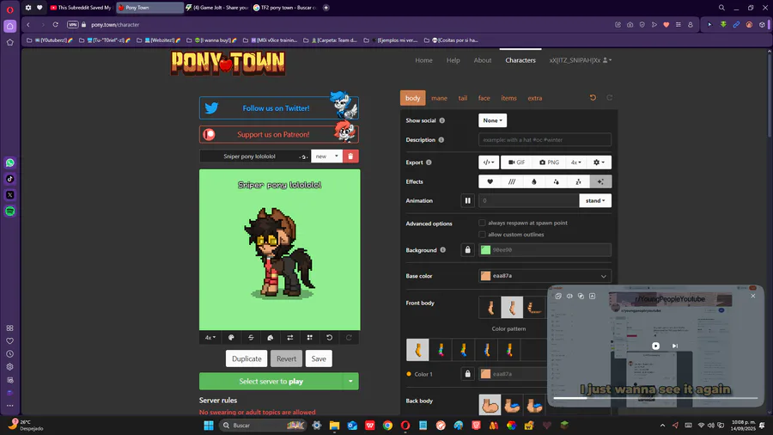This screenshot has height=435, width=773.
Task: Open Spotify in the Opera sidebar
Action: pos(9,211)
